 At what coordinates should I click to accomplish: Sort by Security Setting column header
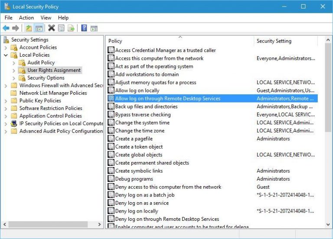pyautogui.click(x=286, y=41)
